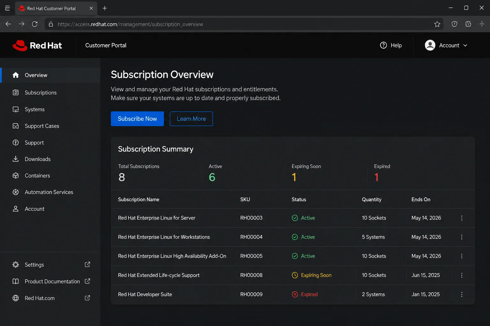Click the Product Documentation book icon

pyautogui.click(x=15, y=281)
